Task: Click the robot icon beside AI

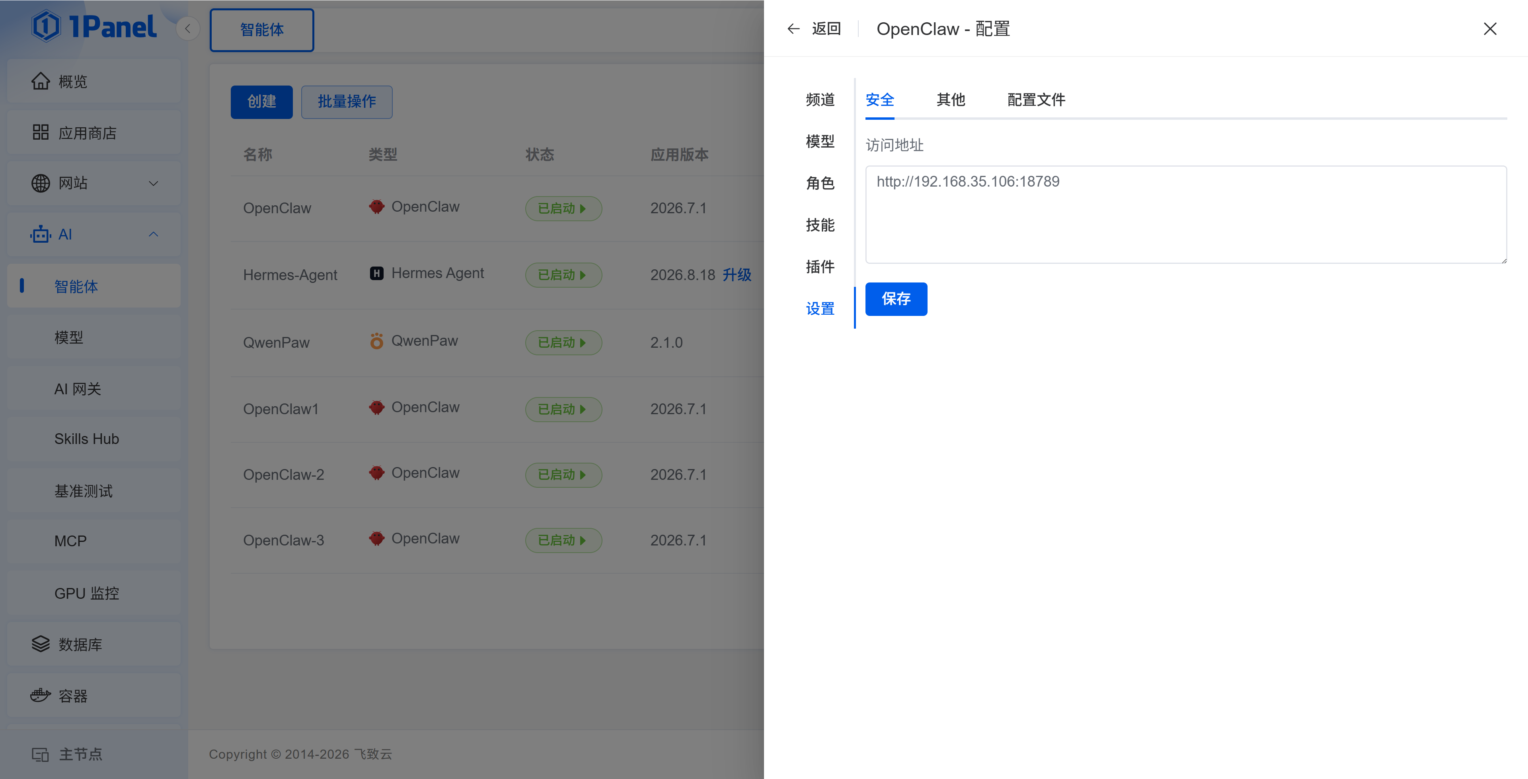Action: (x=40, y=234)
